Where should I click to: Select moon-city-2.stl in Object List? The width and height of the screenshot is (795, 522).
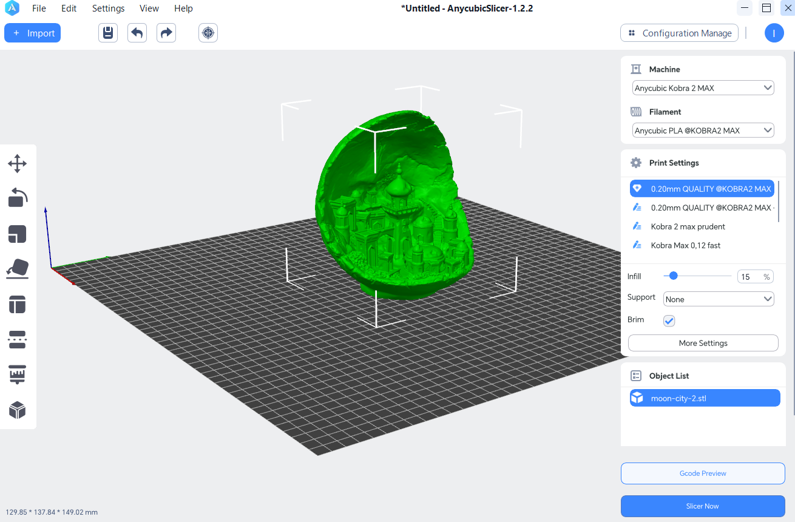[705, 398]
